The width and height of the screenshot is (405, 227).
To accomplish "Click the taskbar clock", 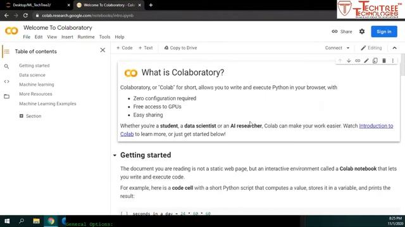I will pyautogui.click(x=395, y=221).
